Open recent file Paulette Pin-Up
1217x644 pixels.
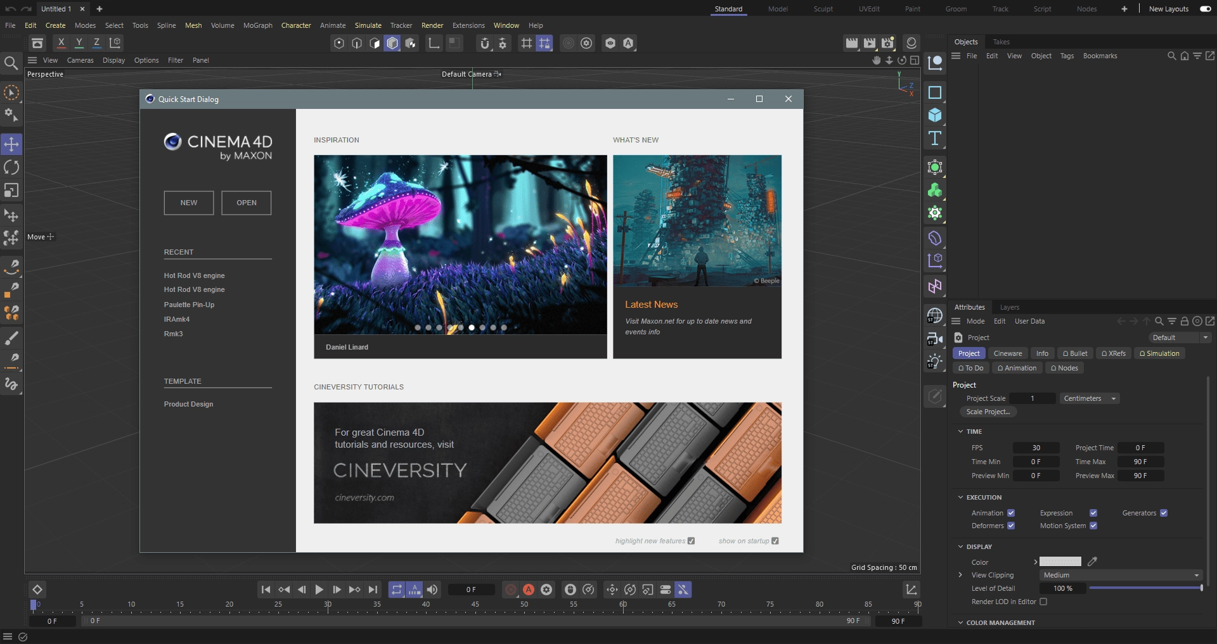pos(189,305)
